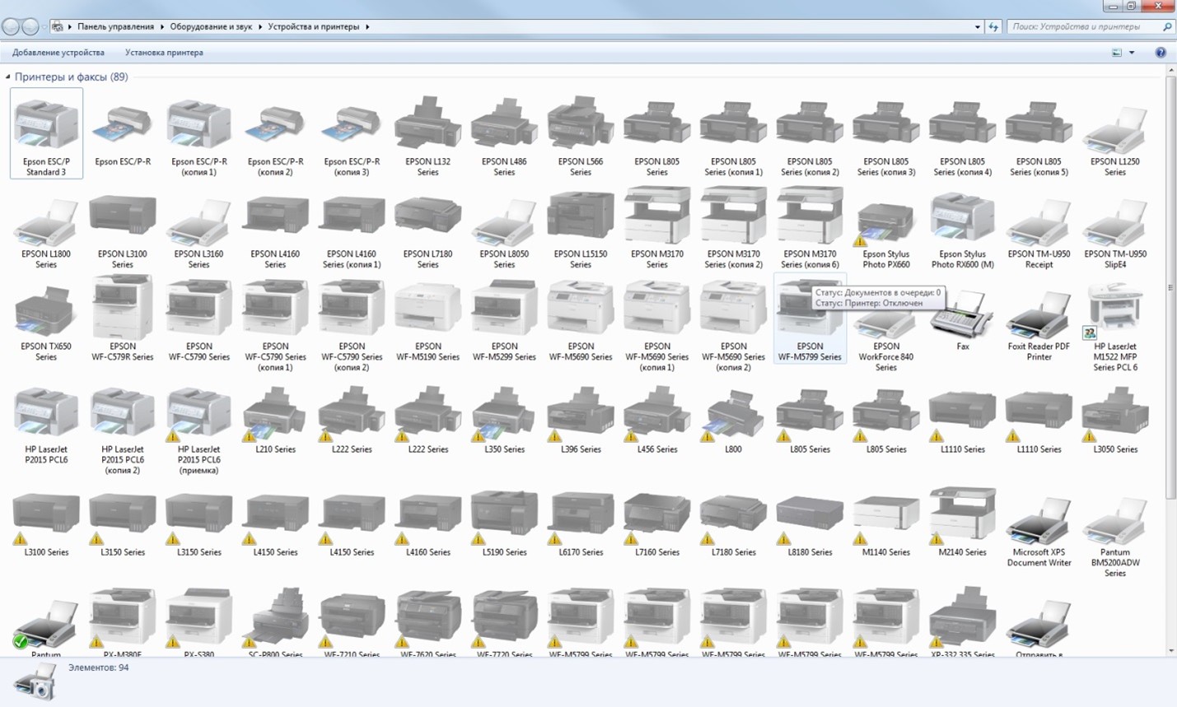Open address bar history dropdown

click(x=977, y=27)
